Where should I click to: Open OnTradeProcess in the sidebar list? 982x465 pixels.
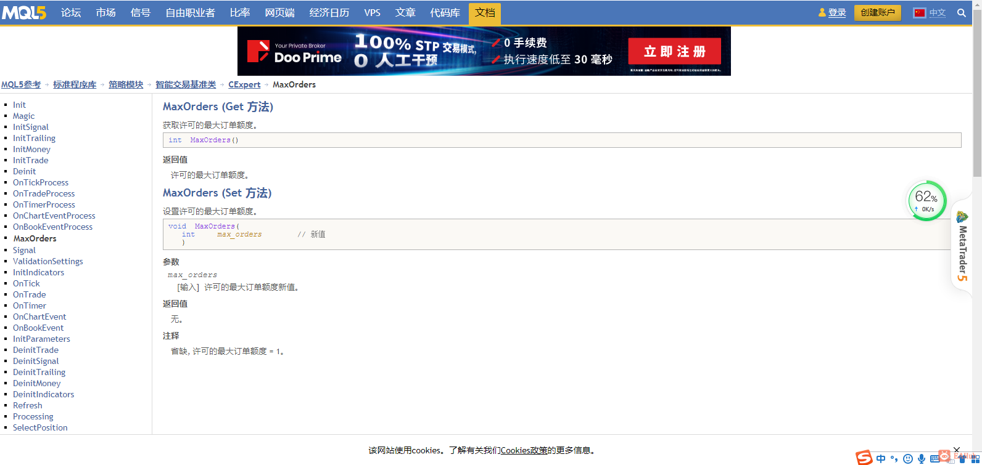44,194
